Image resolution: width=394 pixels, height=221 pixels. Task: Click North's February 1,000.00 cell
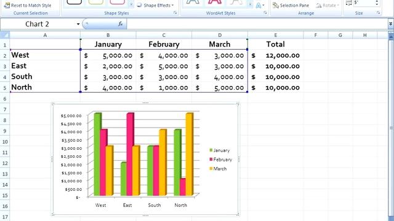(164, 88)
